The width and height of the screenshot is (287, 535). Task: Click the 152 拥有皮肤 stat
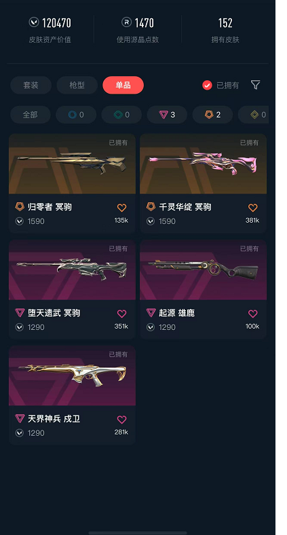pos(225,30)
